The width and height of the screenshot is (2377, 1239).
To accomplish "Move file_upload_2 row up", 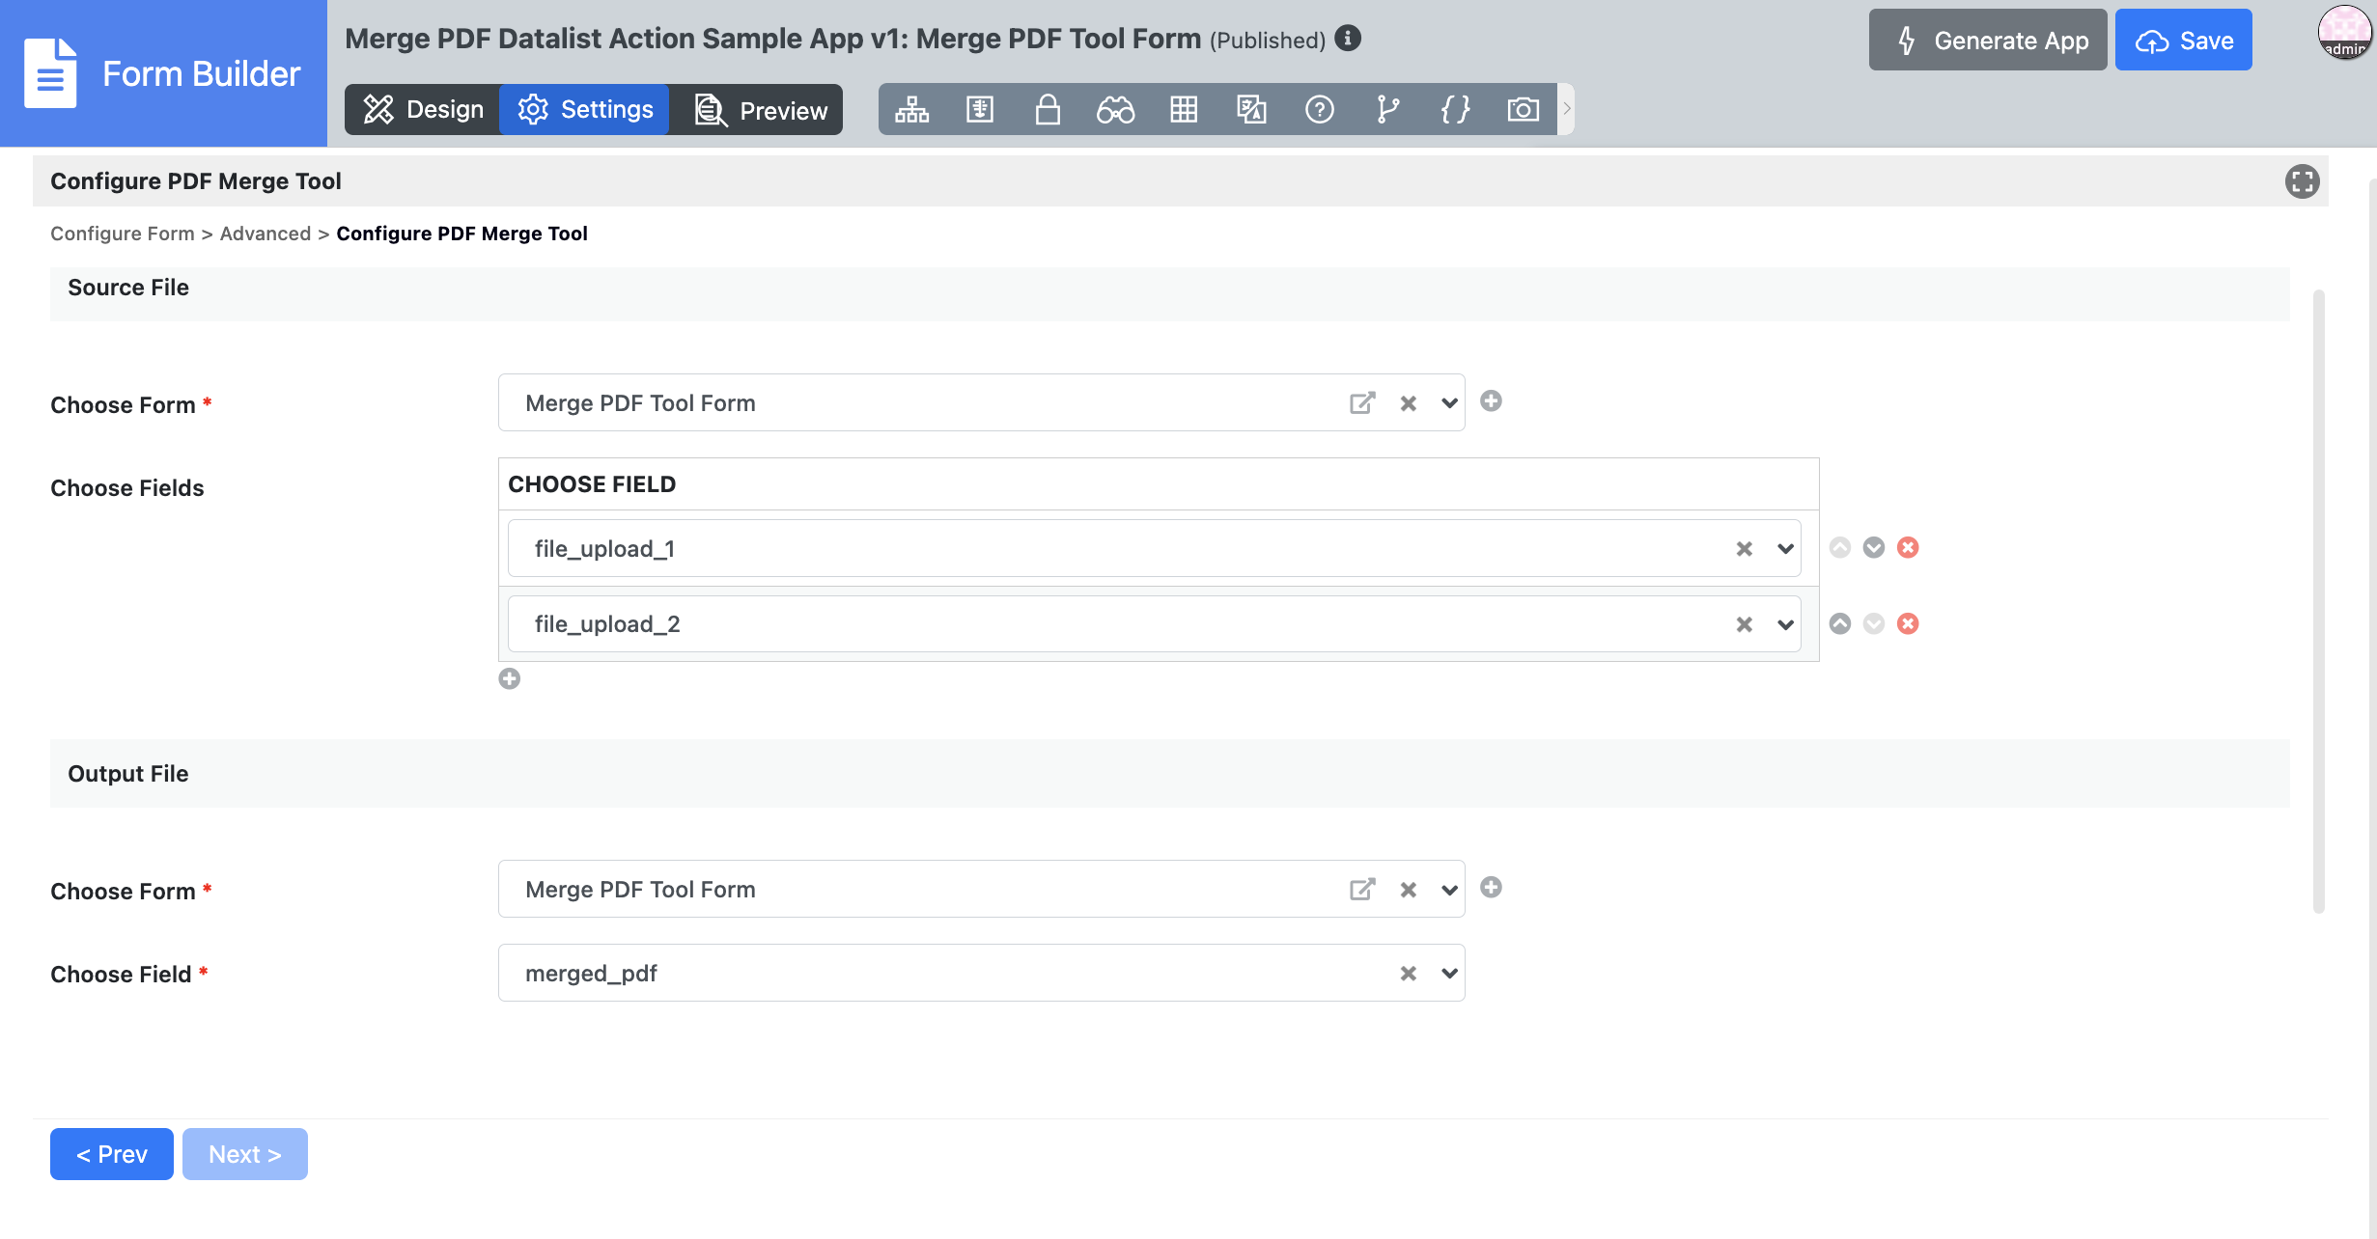I will click(1840, 624).
